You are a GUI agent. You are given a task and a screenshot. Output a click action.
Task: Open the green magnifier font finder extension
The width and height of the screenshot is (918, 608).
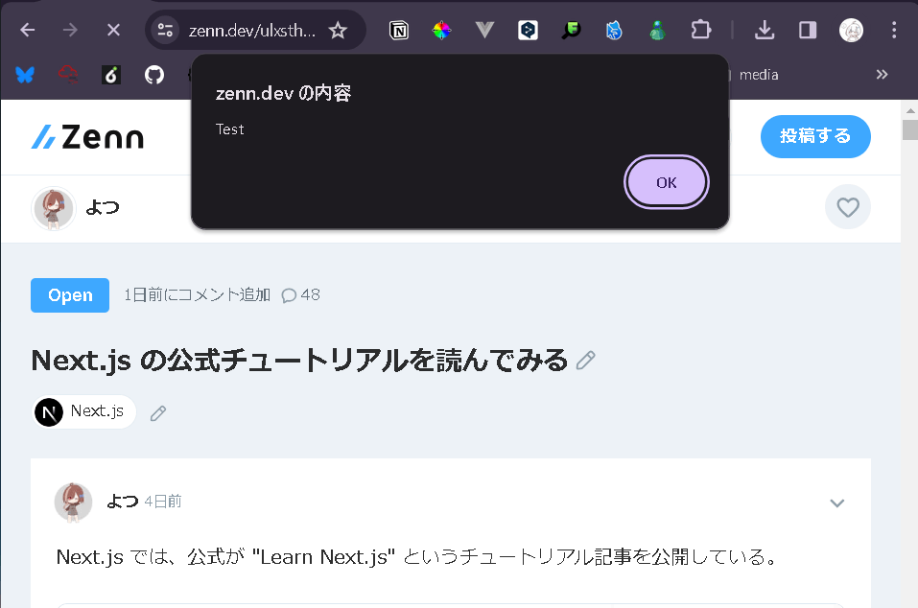click(x=571, y=30)
